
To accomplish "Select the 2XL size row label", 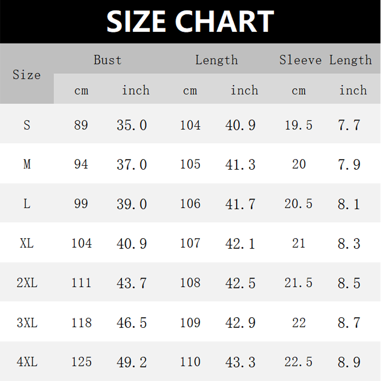I will click(27, 283).
